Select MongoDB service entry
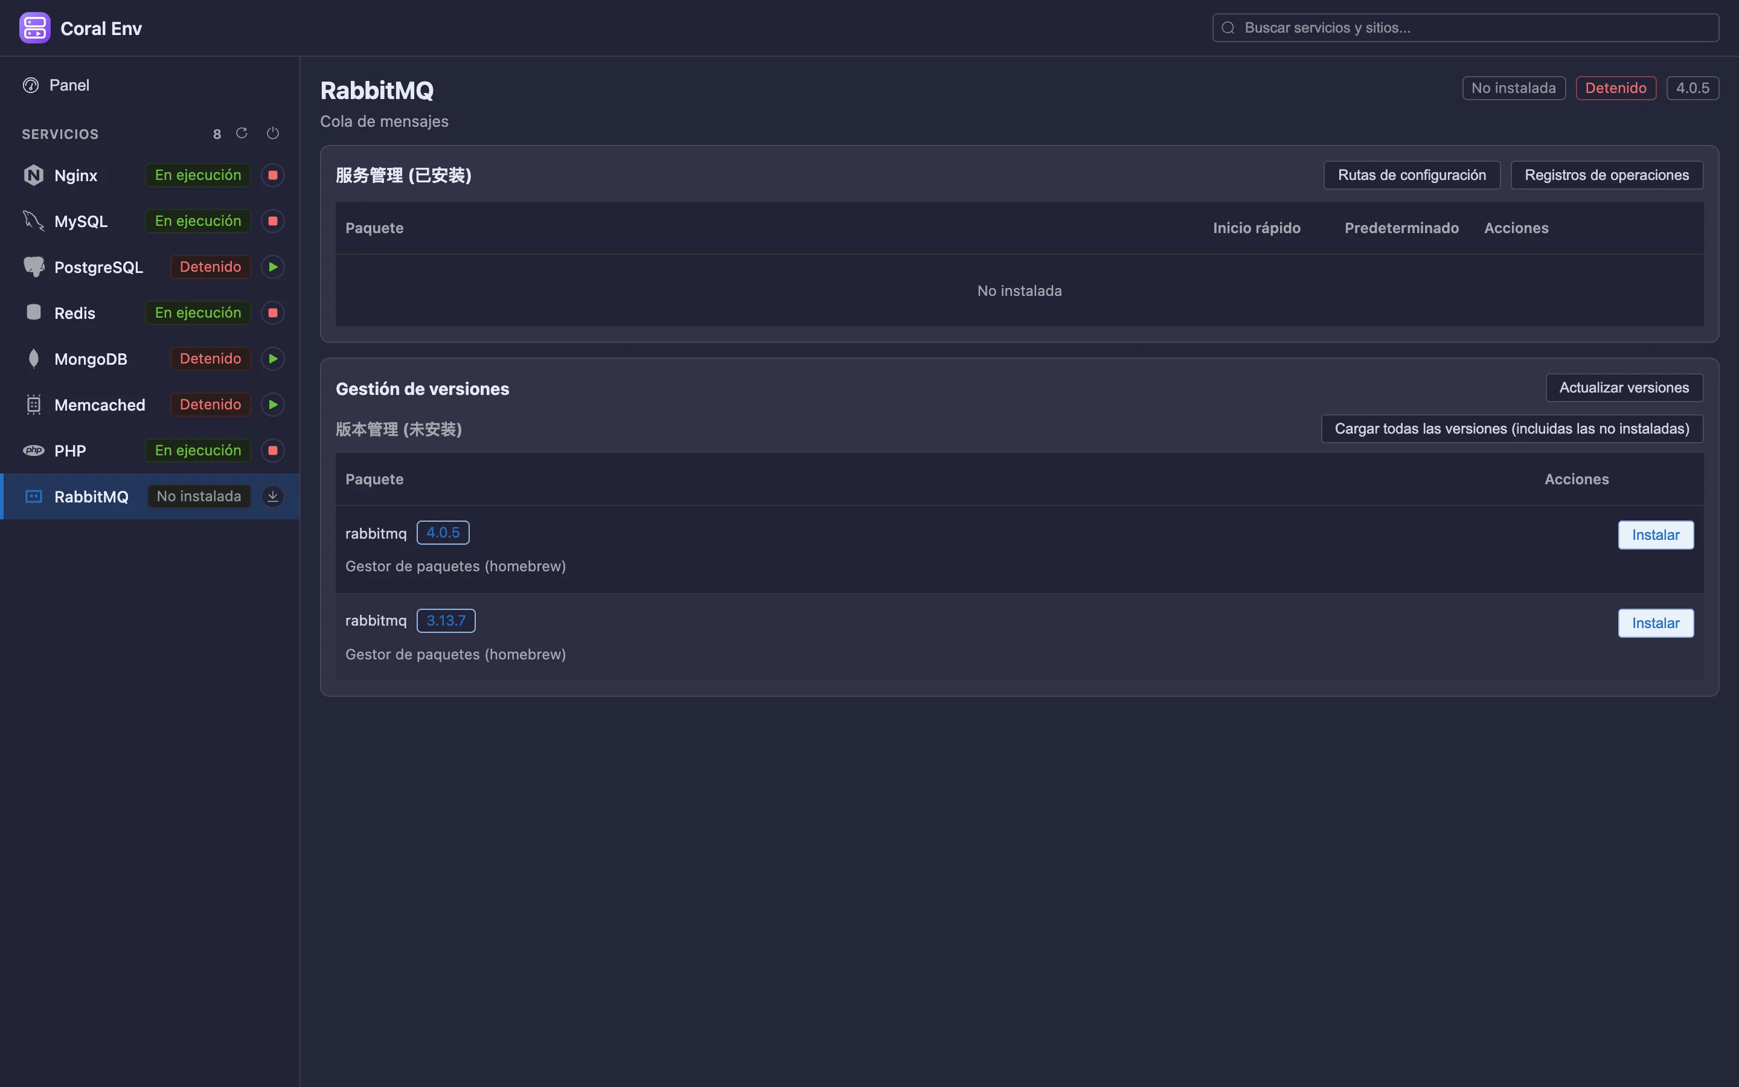The image size is (1739, 1087). (150, 359)
